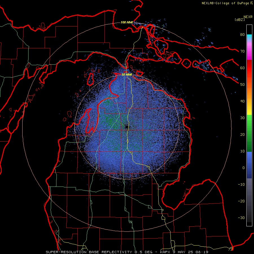
Task: Click the -30 dBZ scale value
Action: [241, 218]
